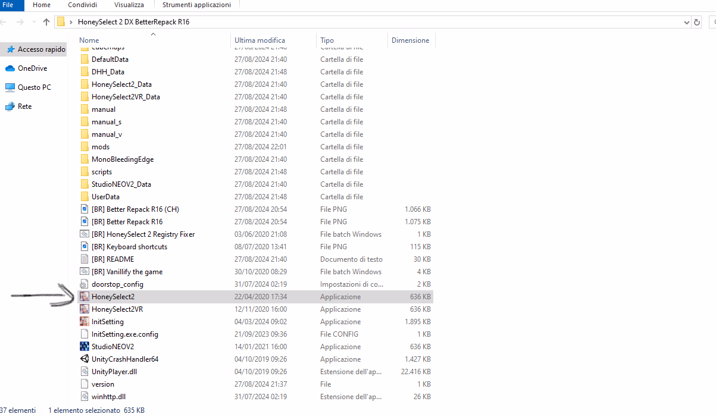The image size is (716, 417).
Task: Select the manual_s folder name
Action: pos(107,121)
